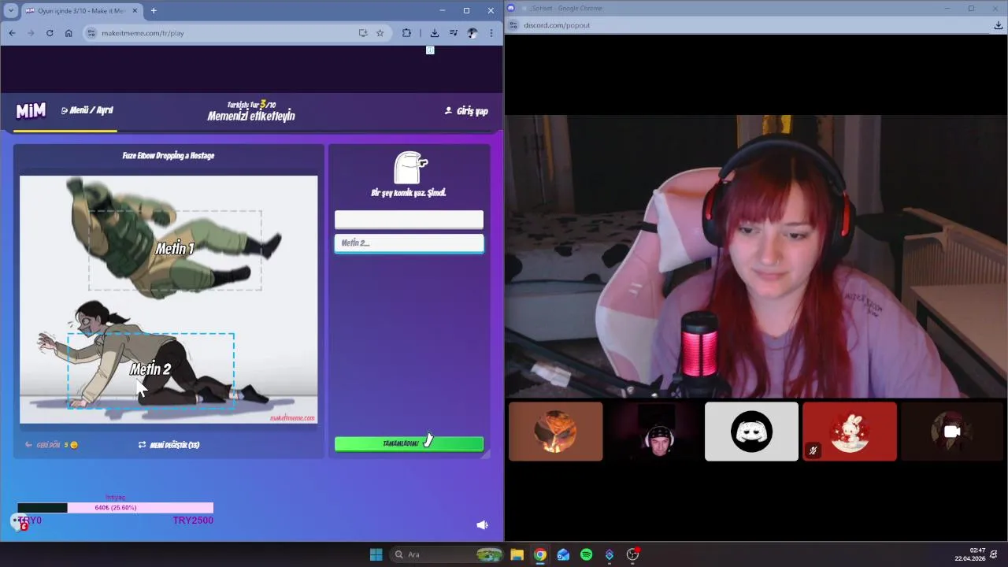
Task: Click install app icon in address bar
Action: tap(363, 33)
